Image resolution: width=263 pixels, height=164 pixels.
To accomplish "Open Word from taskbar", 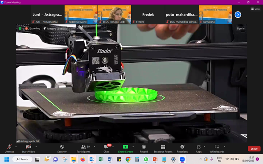I will coord(110,159).
